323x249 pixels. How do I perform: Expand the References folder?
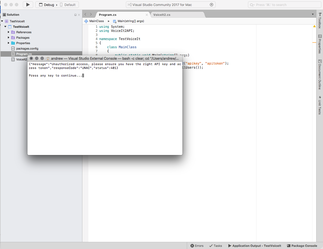point(8,32)
